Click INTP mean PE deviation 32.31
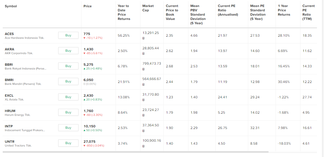Screen dimensions: 324x157 (255, 128)
